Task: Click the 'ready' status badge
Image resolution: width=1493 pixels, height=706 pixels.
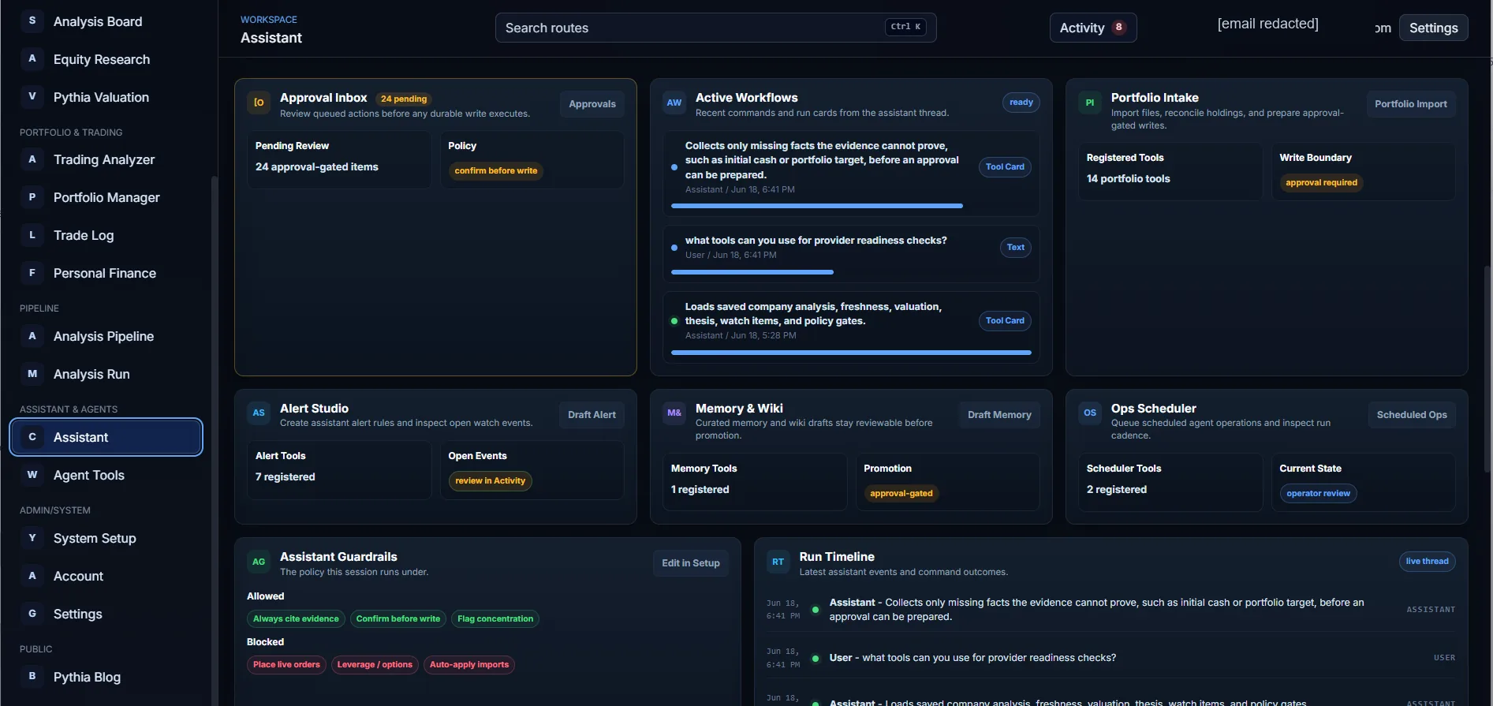Action: pyautogui.click(x=1021, y=103)
